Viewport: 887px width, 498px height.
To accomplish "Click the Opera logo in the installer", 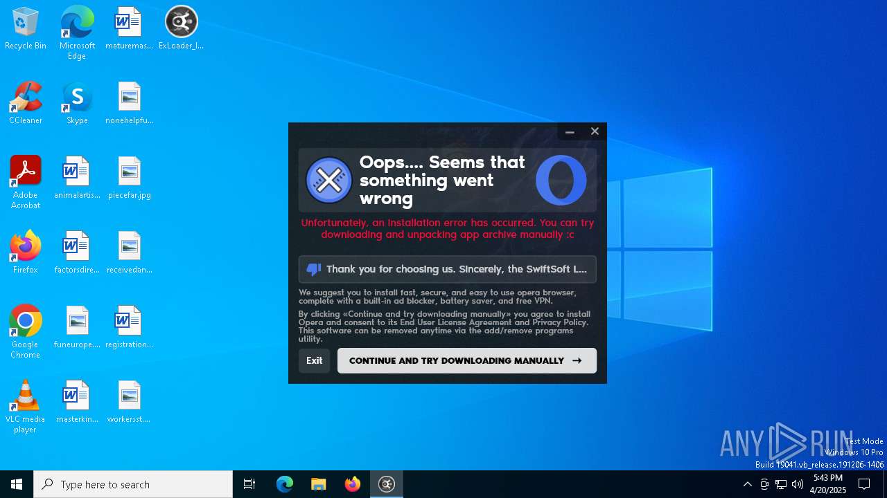I will [x=561, y=180].
